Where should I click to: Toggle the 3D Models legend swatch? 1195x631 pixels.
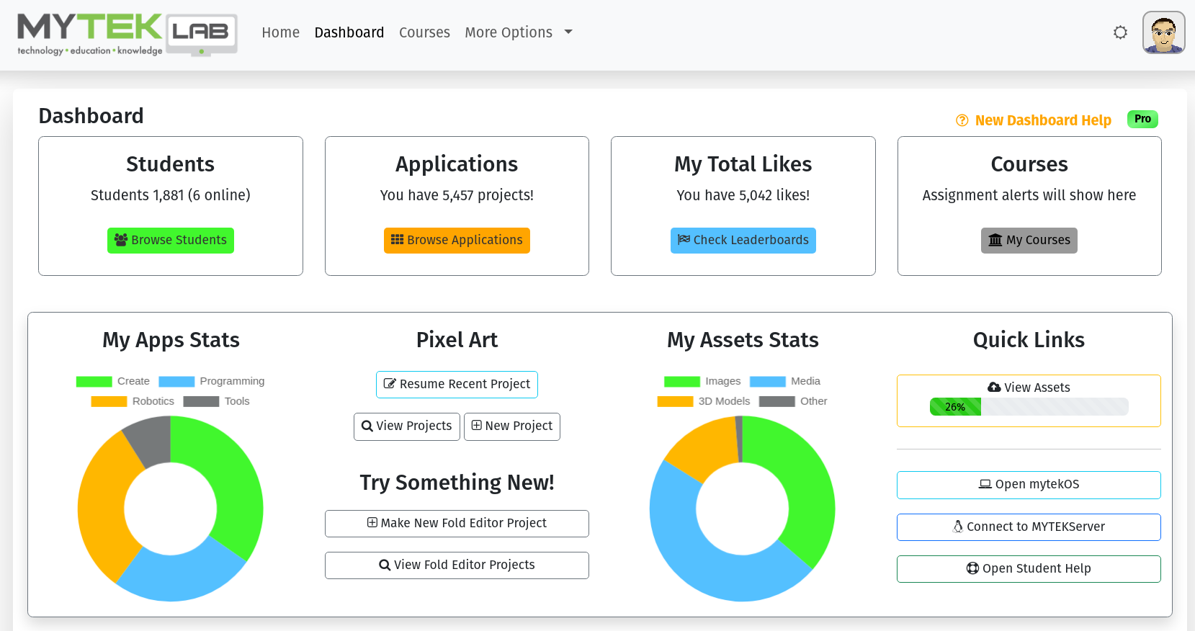(675, 402)
